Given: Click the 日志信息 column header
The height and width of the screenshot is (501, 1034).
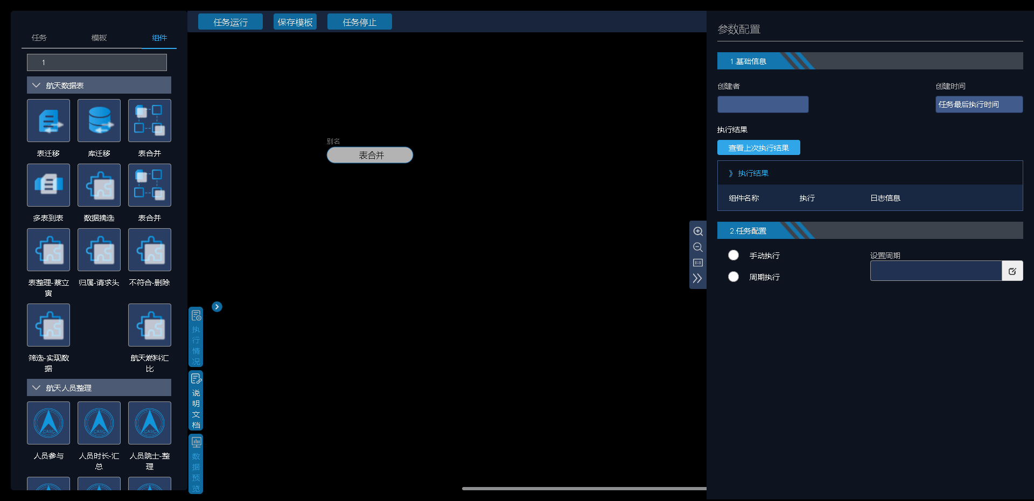Looking at the screenshot, I should [885, 198].
